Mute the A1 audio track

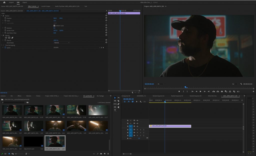tap(137, 130)
